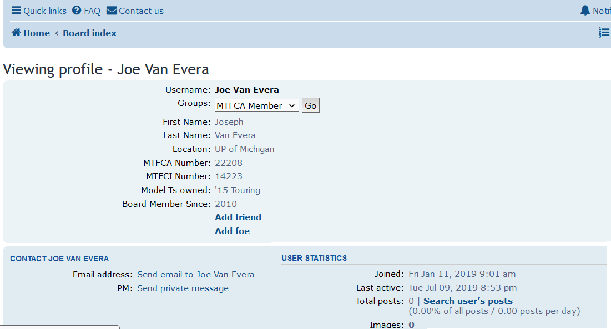Click Add friend link

[238, 217]
